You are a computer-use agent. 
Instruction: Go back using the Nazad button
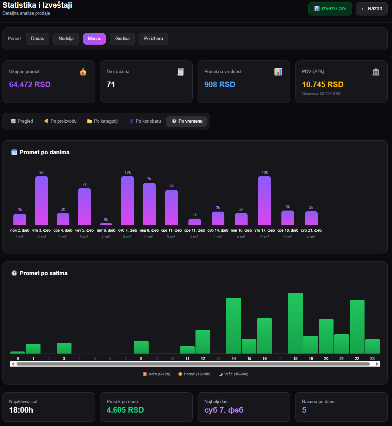372,9
